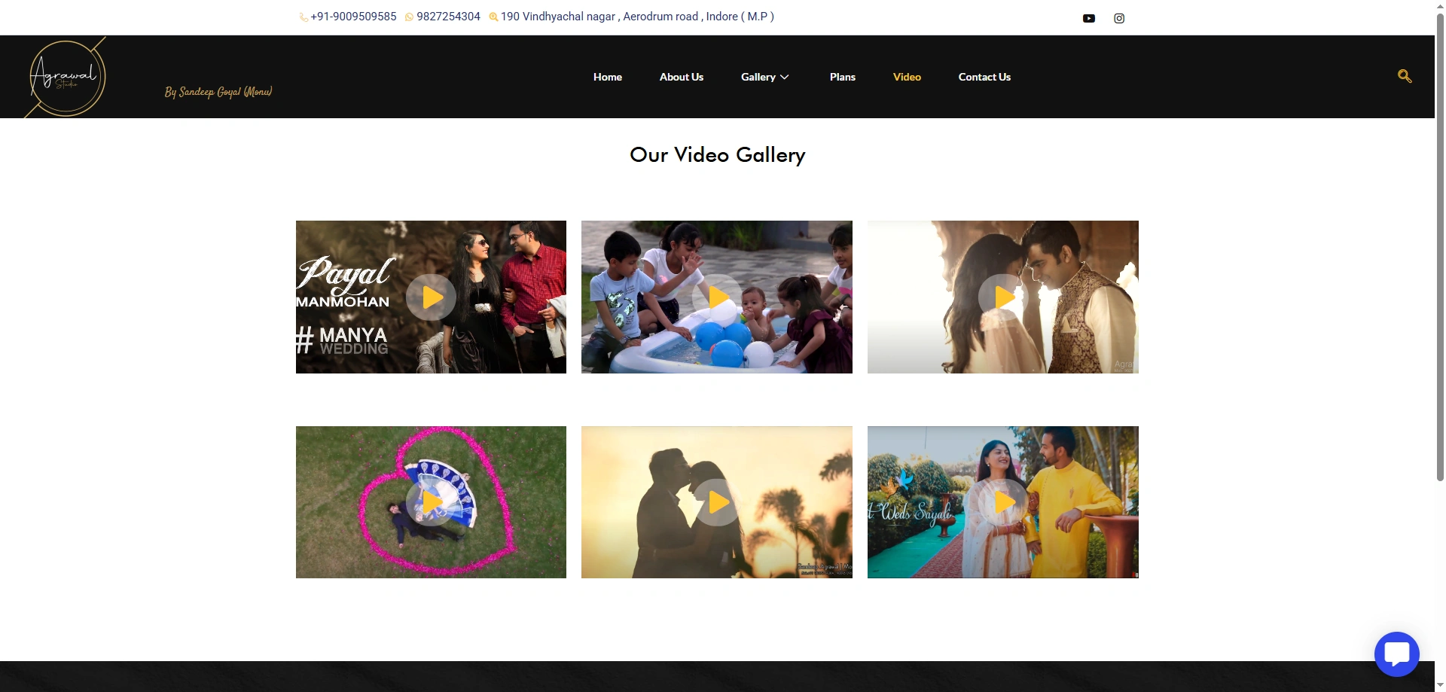The height and width of the screenshot is (692, 1446).
Task: Call the +91-9009509585 phone number
Action: tap(353, 17)
